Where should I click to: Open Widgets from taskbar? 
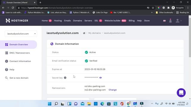[x=69, y=104]
